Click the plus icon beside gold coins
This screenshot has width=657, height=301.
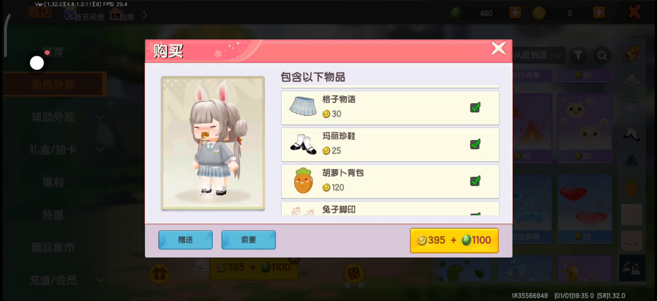pos(598,13)
